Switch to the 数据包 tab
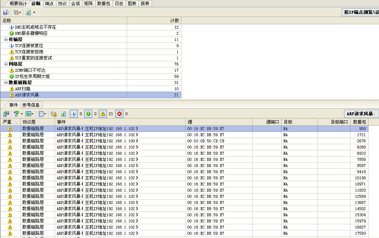379x238 pixels. pyautogui.click(x=104, y=4)
